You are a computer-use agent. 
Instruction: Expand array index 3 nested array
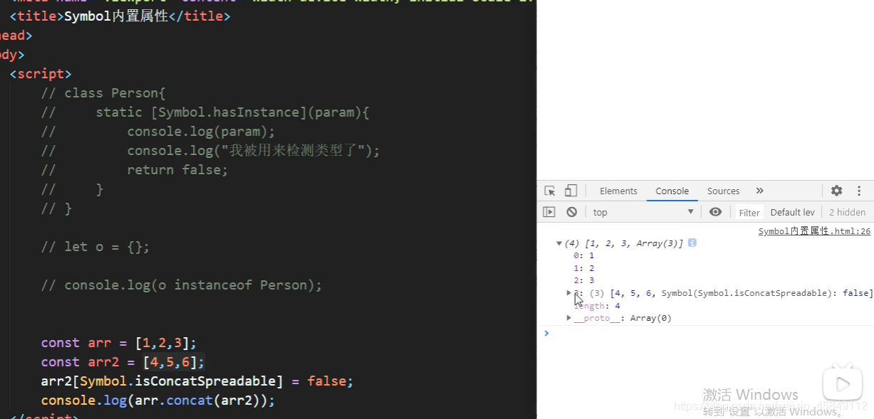click(x=569, y=293)
